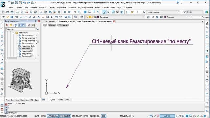
Task: Click the magnifier search button beside Редуктор field
Action: tap(38, 29)
